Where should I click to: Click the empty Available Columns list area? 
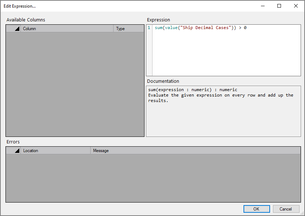point(75,83)
